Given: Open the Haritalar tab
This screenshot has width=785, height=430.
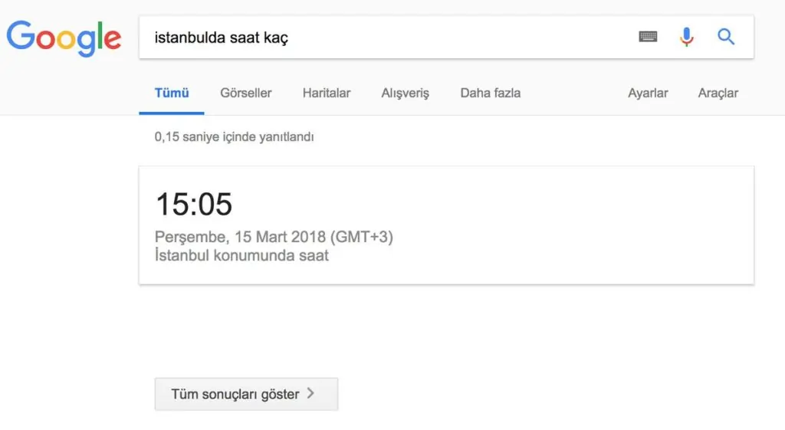Looking at the screenshot, I should coord(327,94).
